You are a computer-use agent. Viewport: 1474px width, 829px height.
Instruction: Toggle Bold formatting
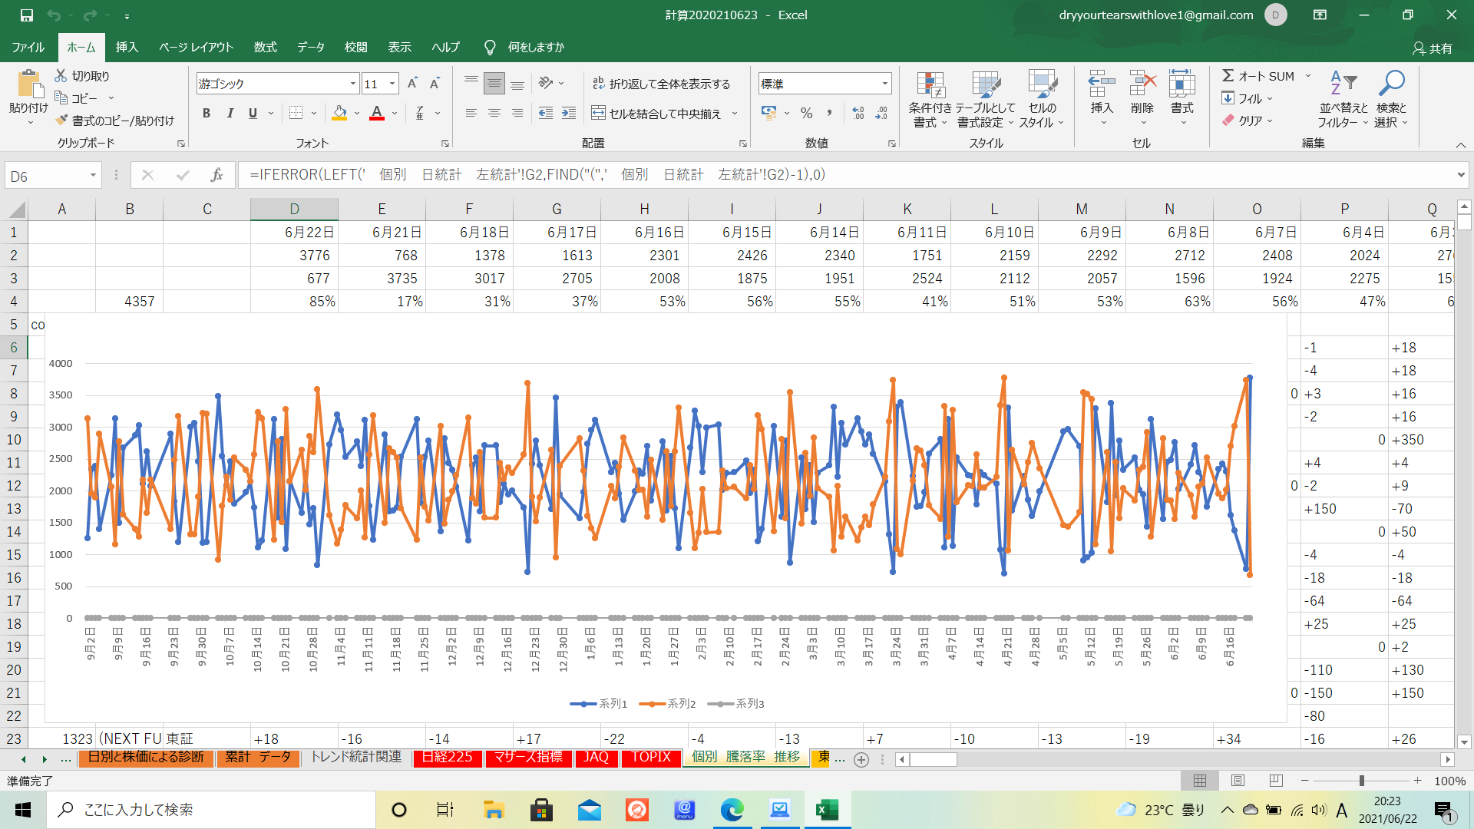[x=206, y=113]
